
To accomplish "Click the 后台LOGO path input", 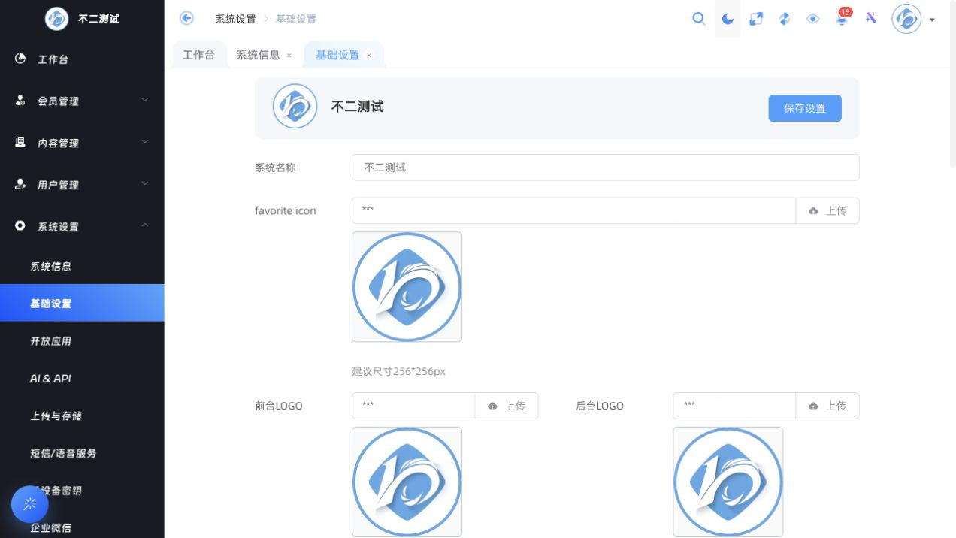I will point(734,406).
